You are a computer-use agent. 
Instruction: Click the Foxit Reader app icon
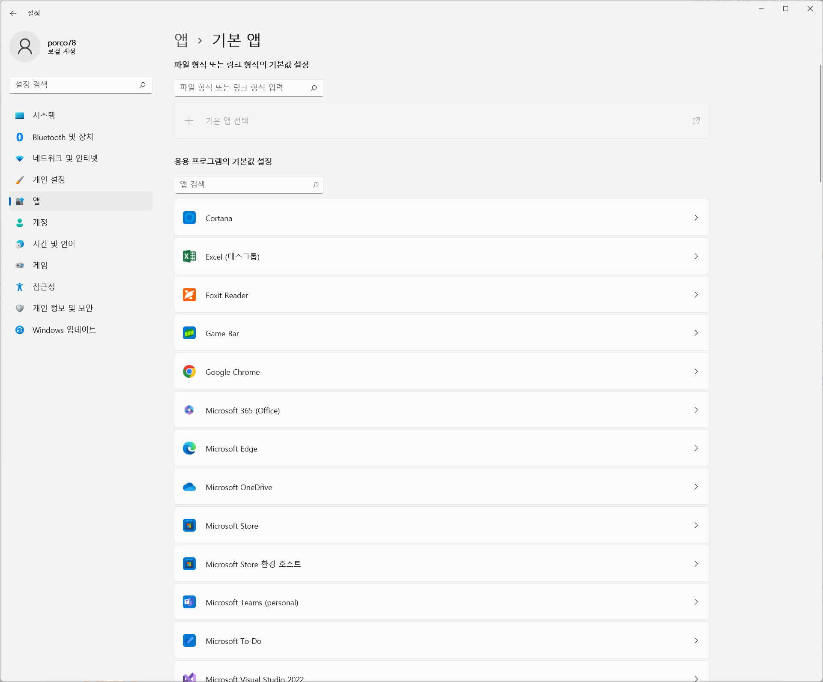point(189,295)
